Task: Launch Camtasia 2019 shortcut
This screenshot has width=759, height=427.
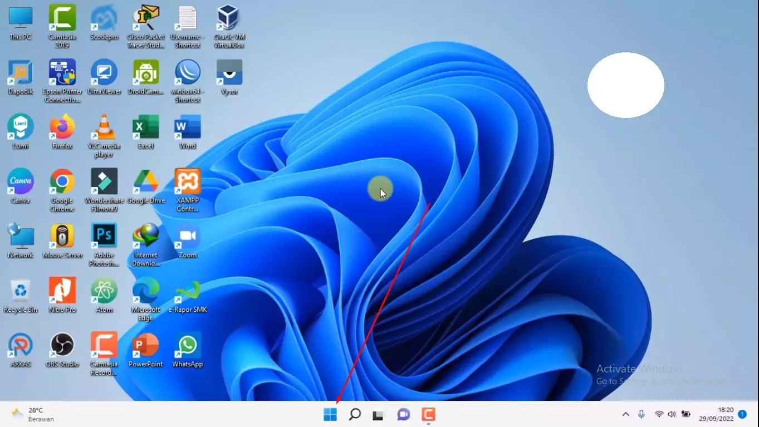Action: coord(62,26)
